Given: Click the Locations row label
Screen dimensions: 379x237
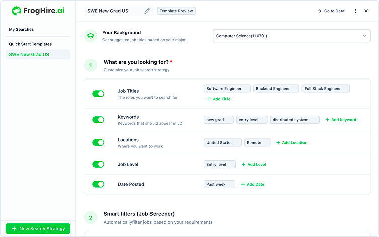Looking at the screenshot, I should 128,140.
